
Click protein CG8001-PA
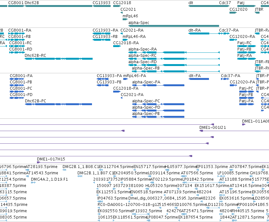pos(17,79)
